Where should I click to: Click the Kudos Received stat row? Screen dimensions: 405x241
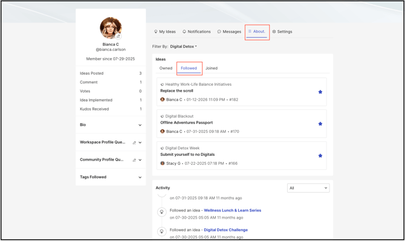coord(111,109)
